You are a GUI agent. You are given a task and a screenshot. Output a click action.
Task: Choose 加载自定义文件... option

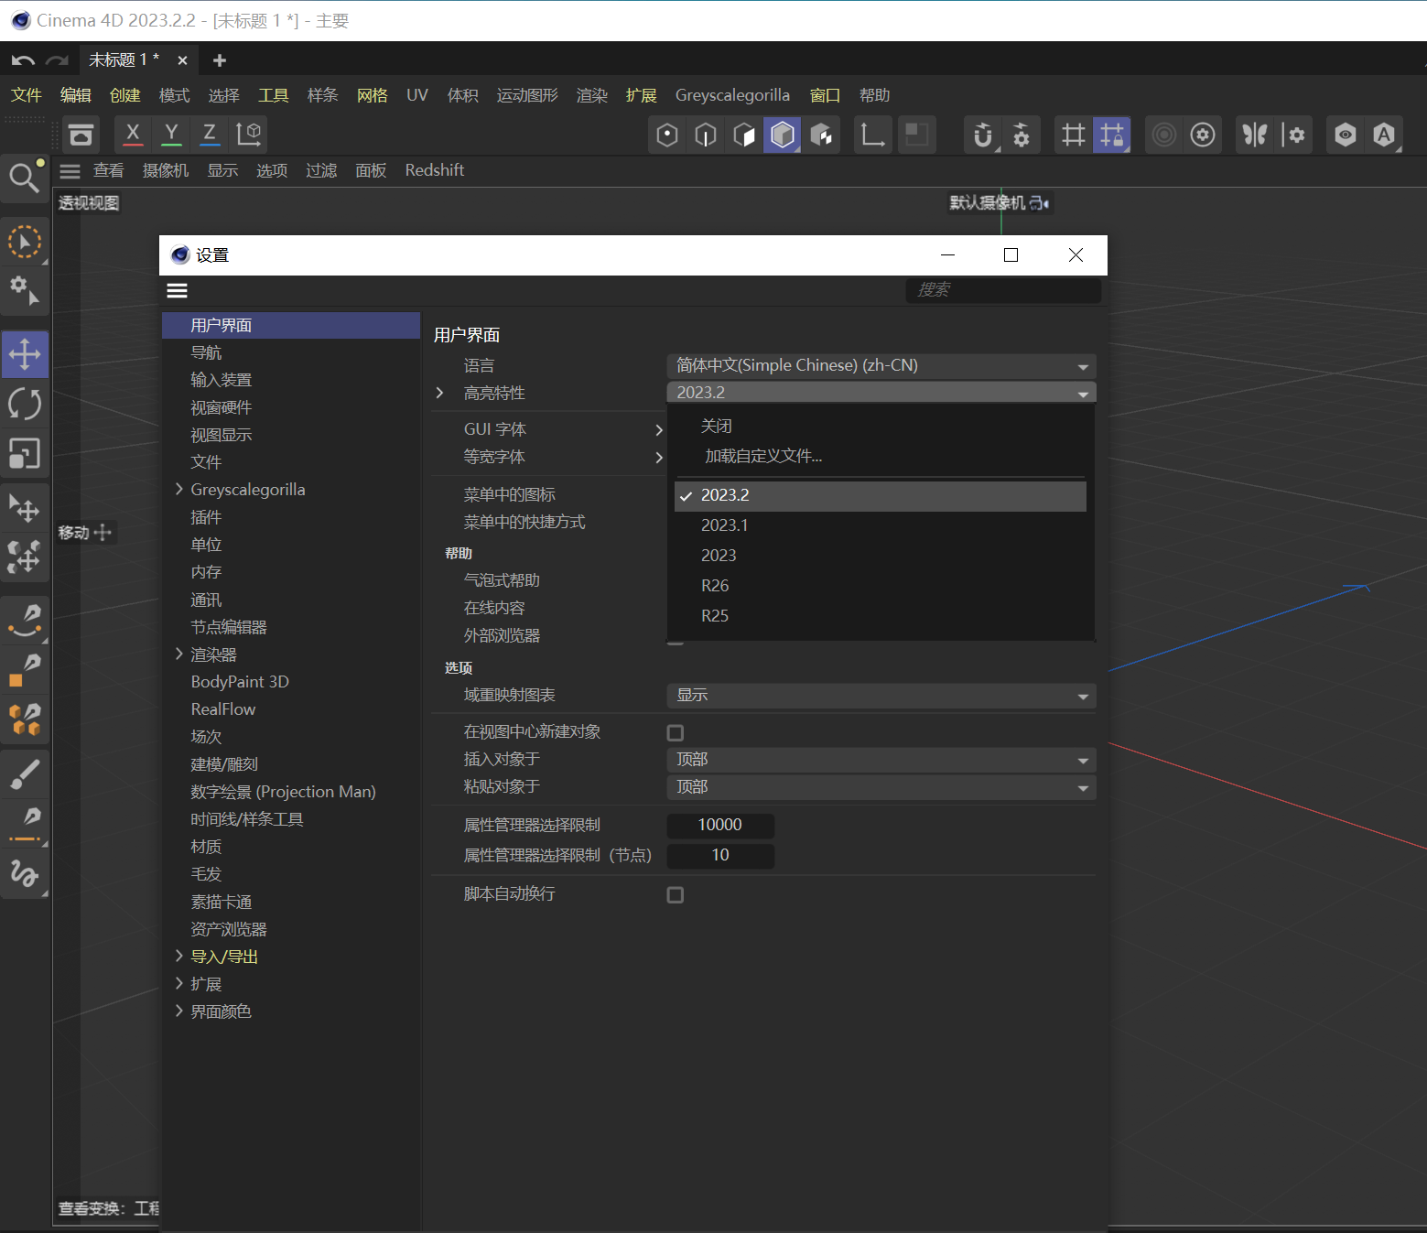coord(881,456)
